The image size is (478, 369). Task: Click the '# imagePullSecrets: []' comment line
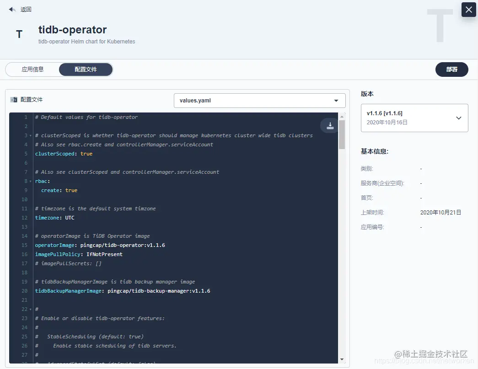(68, 263)
